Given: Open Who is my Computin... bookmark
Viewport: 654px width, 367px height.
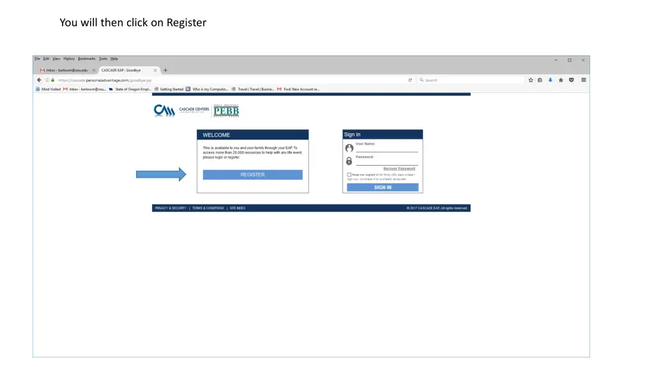Looking at the screenshot, I should 208,89.
